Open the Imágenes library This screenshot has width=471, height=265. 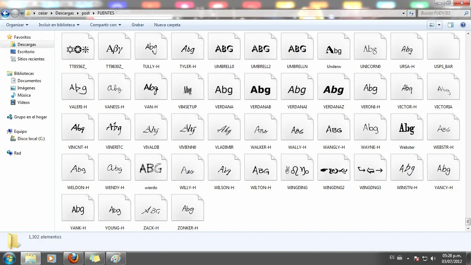point(26,88)
